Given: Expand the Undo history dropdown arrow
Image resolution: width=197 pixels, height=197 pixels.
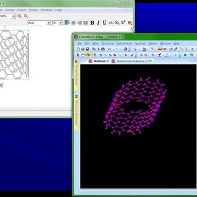Looking at the screenshot, I should 113,49.
